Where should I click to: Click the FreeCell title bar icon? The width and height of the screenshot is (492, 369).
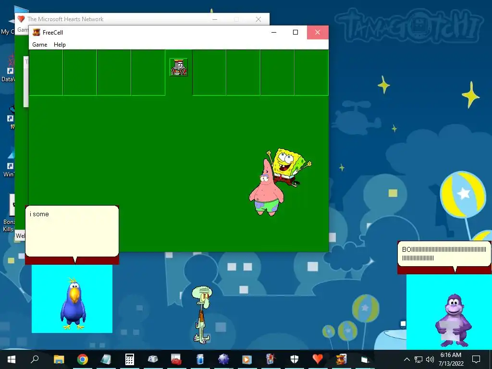[x=37, y=32]
